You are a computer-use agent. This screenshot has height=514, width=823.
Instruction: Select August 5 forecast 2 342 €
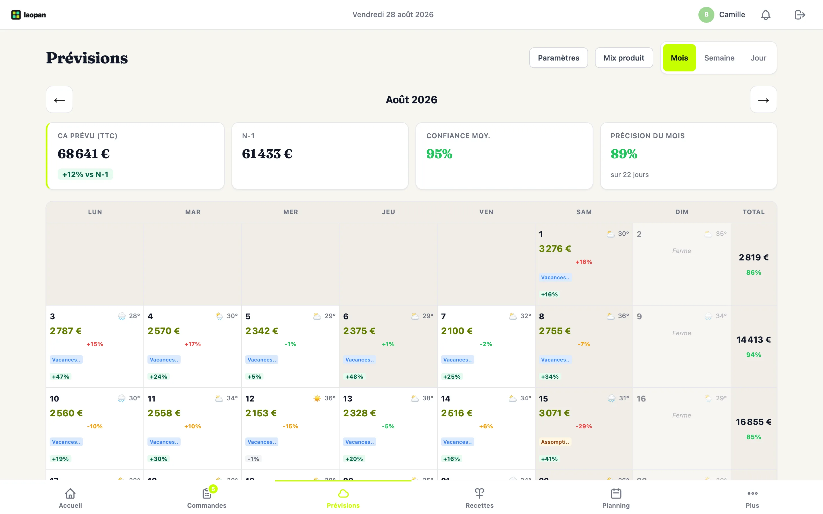(x=261, y=331)
